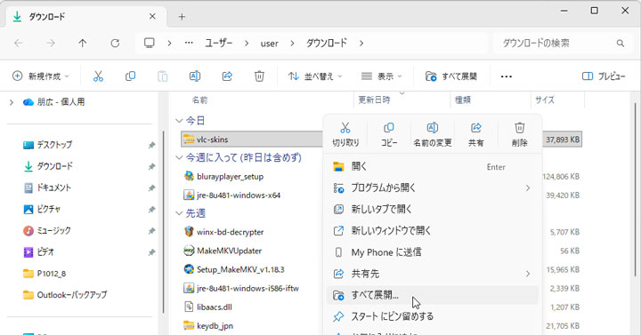Screen dimensions: 641x335
Task: Open the toolbar more options ellipsis
Action: [506, 76]
